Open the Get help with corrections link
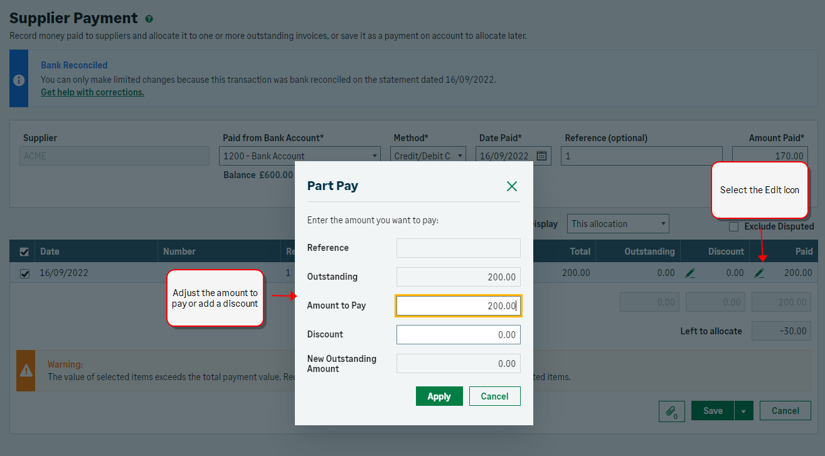This screenshot has width=825, height=456. pos(92,92)
